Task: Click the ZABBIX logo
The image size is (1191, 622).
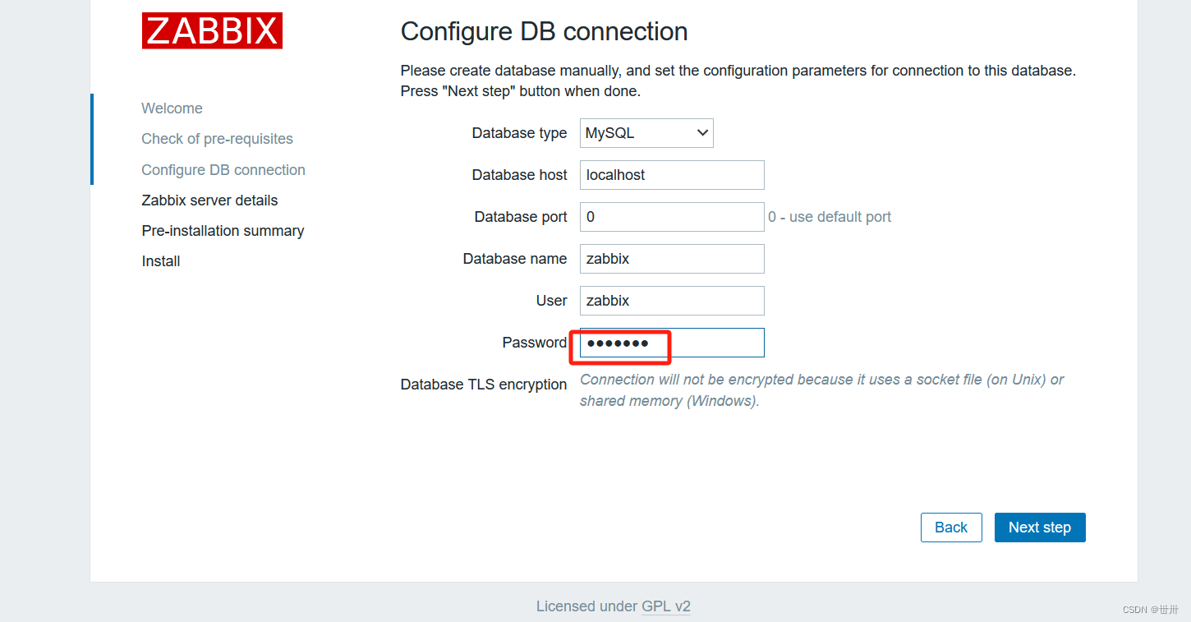Action: pos(212,30)
